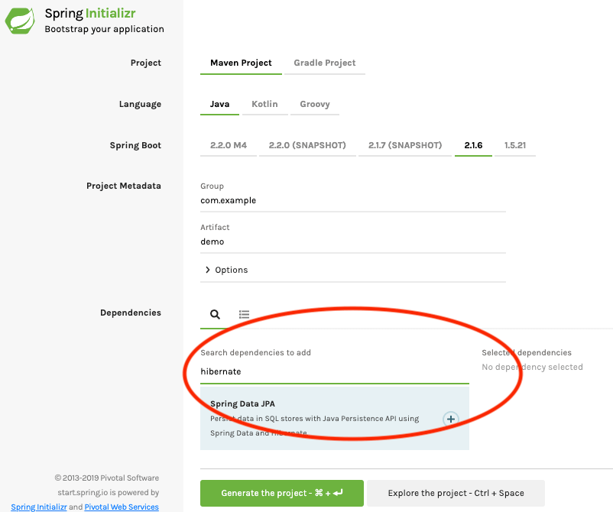Click Generate the project button
The width and height of the screenshot is (613, 512).
point(282,493)
